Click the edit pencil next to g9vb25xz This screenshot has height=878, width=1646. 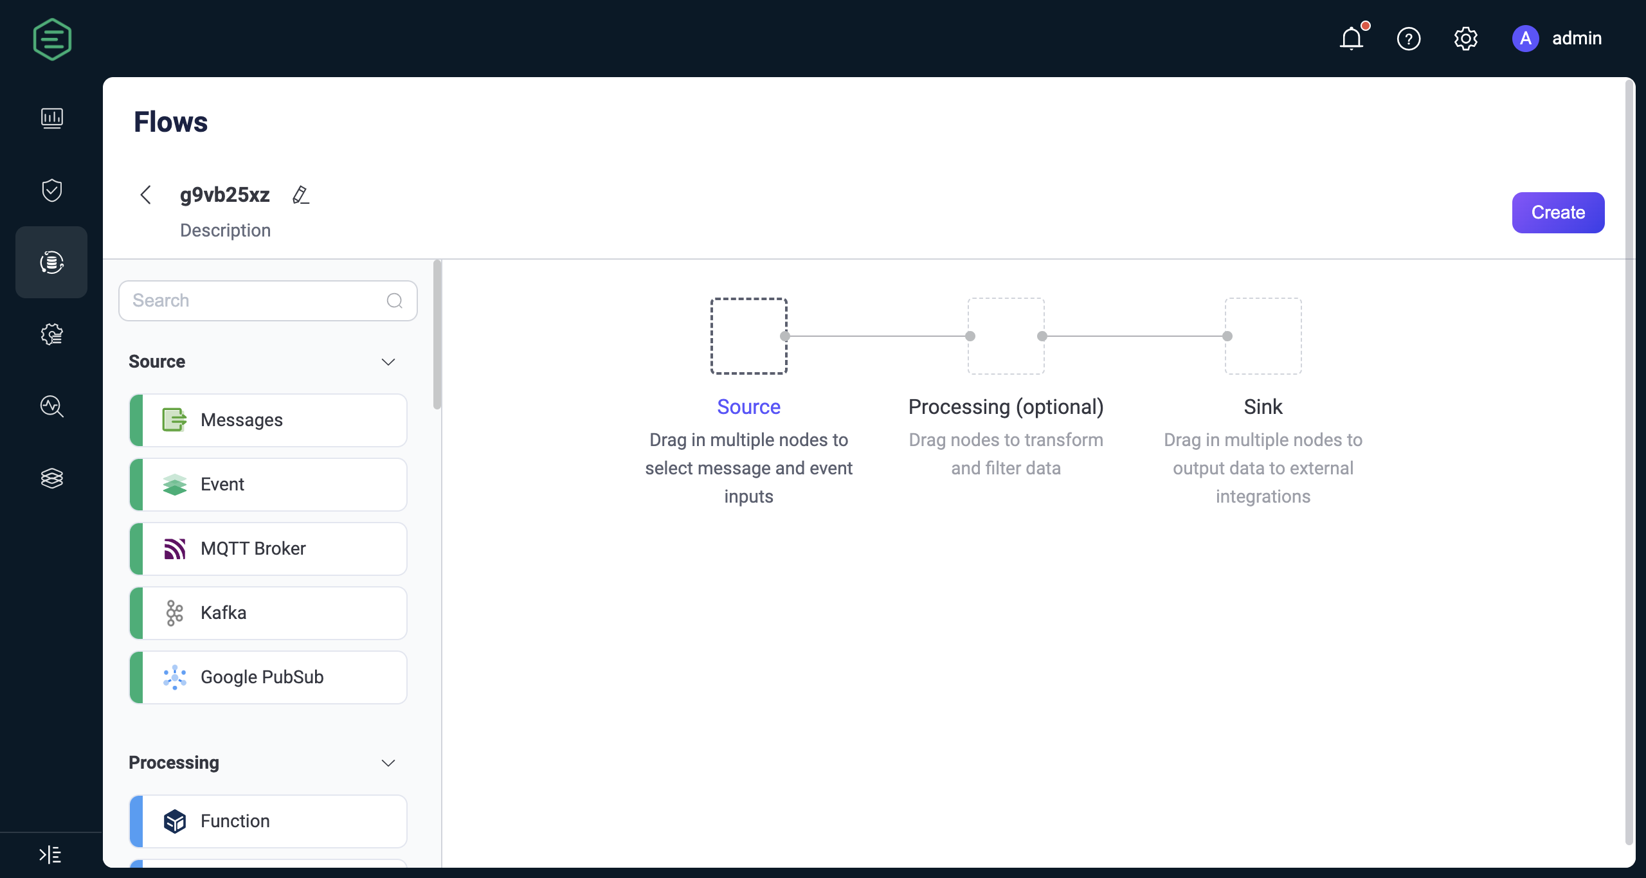click(300, 195)
